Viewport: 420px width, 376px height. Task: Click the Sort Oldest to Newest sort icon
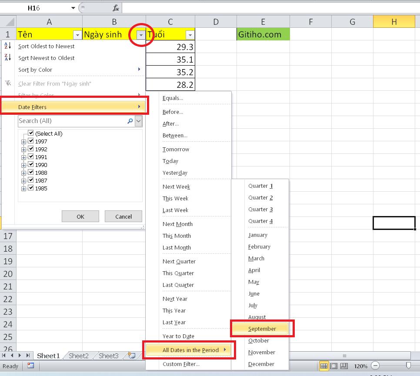pyautogui.click(x=7, y=46)
